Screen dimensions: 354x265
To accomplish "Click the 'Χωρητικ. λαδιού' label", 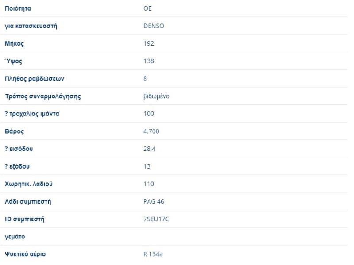I will pos(29,184).
